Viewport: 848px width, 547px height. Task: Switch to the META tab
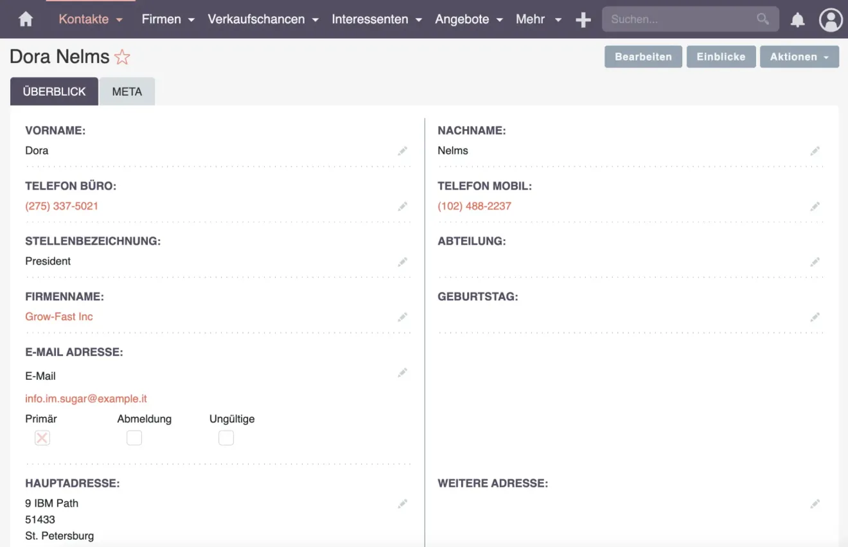tap(127, 91)
